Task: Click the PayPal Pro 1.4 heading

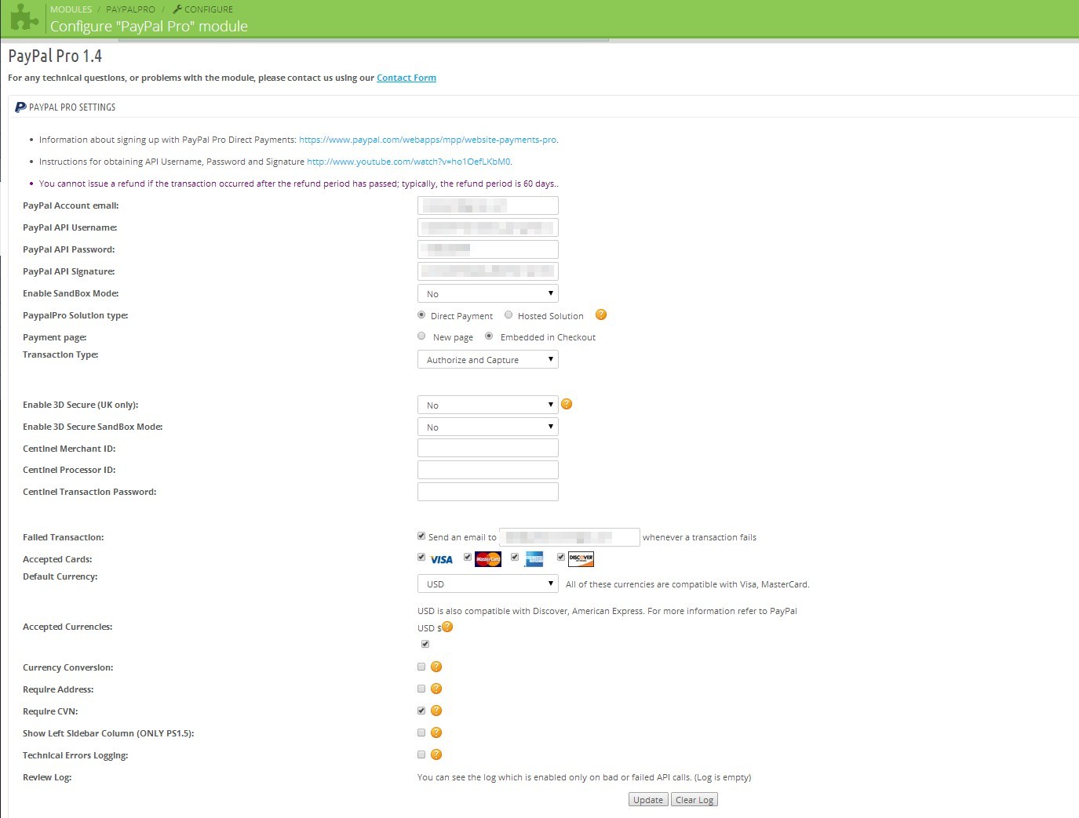Action: coord(55,56)
